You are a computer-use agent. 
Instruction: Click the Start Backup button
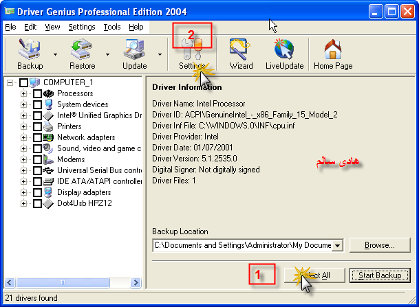pyautogui.click(x=380, y=275)
